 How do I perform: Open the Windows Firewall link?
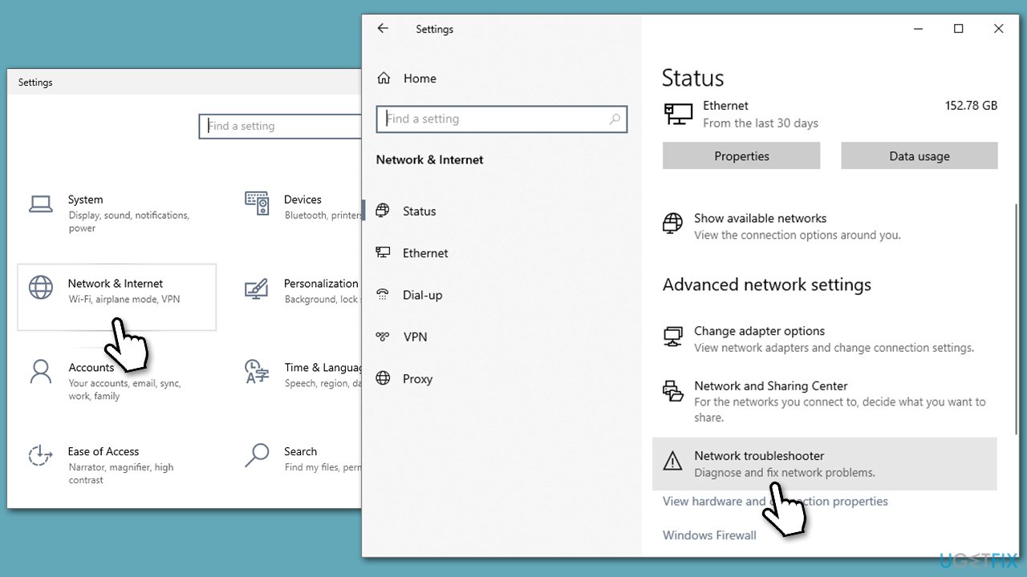point(709,535)
